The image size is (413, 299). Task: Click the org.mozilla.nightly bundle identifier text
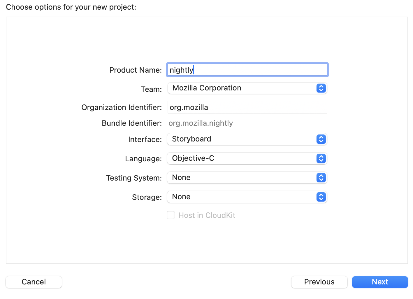pyautogui.click(x=201, y=123)
